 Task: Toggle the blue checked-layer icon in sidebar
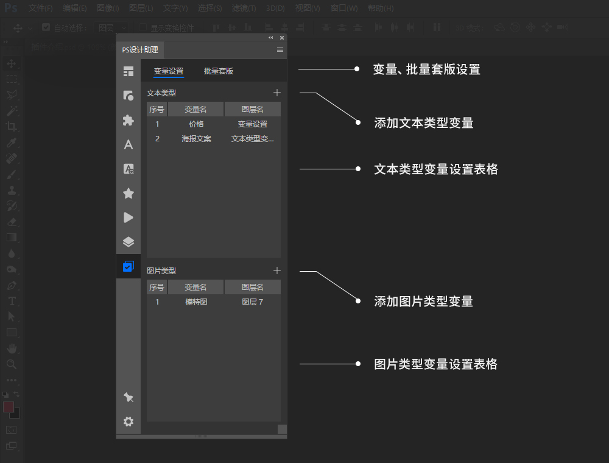point(128,266)
